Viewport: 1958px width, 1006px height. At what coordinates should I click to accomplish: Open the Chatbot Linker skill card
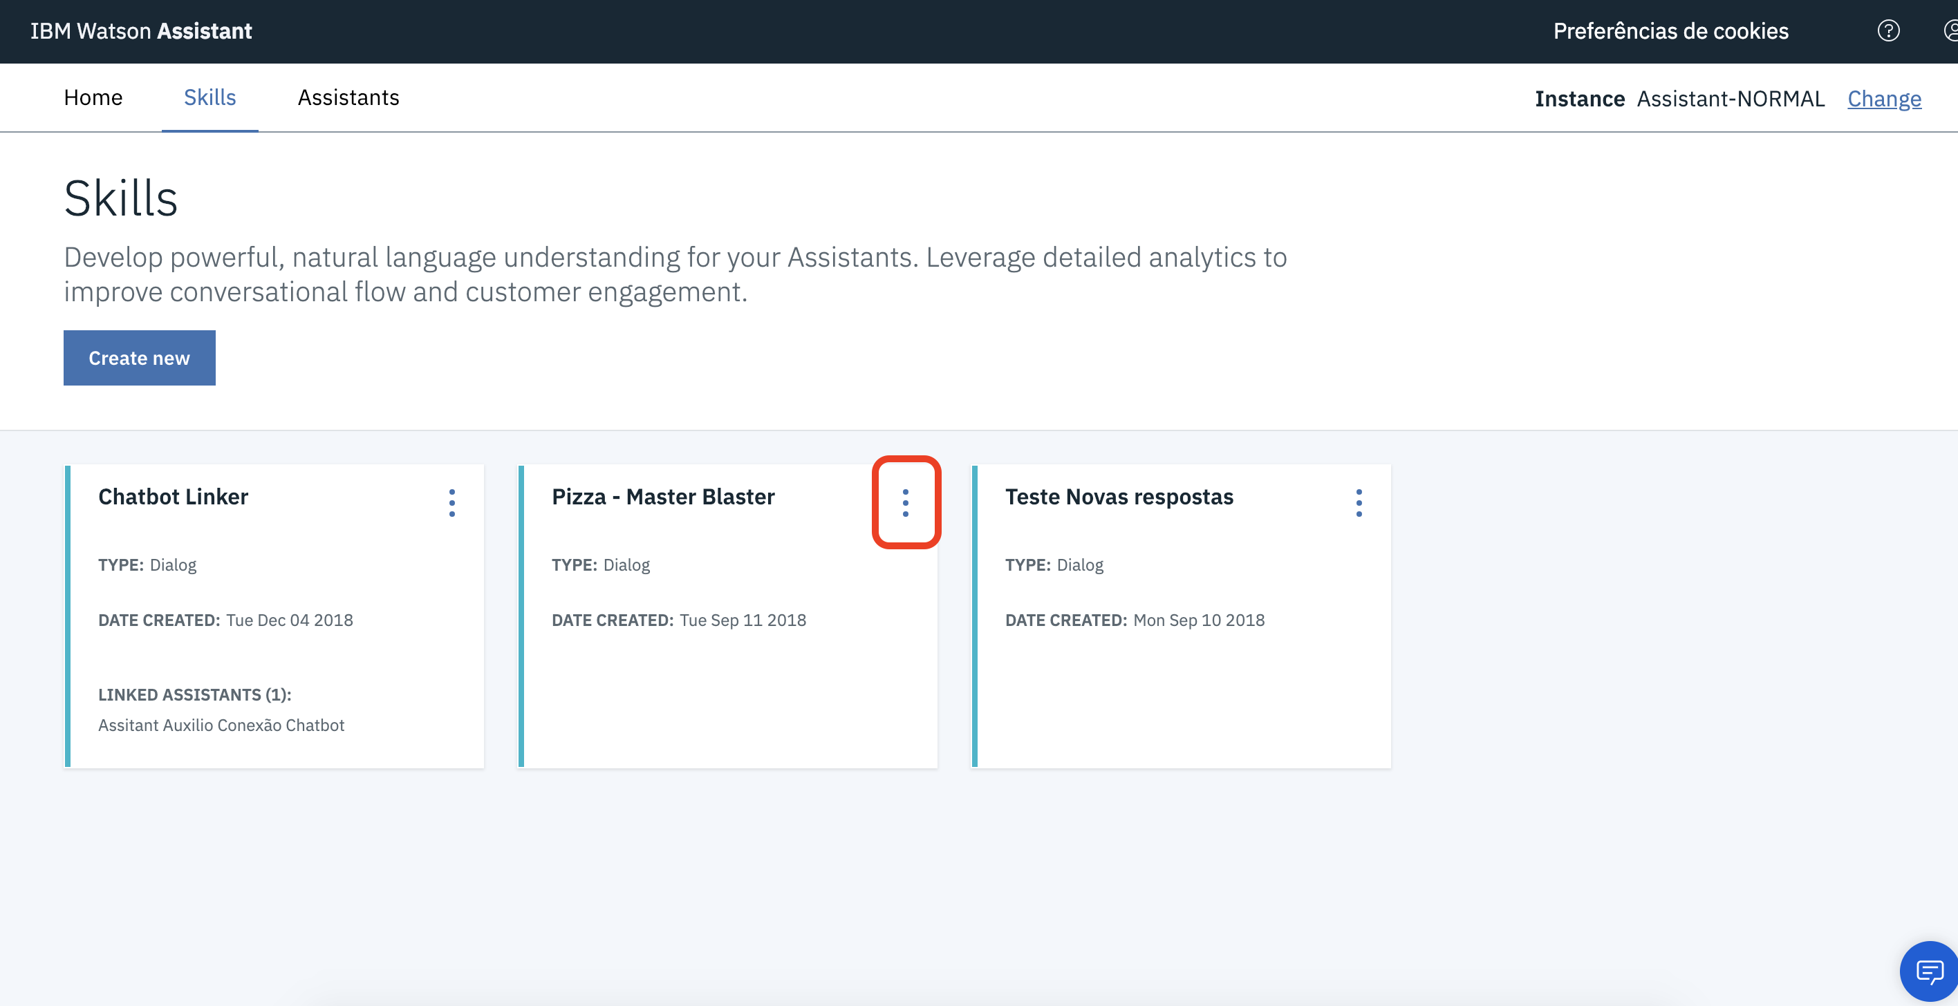[174, 497]
